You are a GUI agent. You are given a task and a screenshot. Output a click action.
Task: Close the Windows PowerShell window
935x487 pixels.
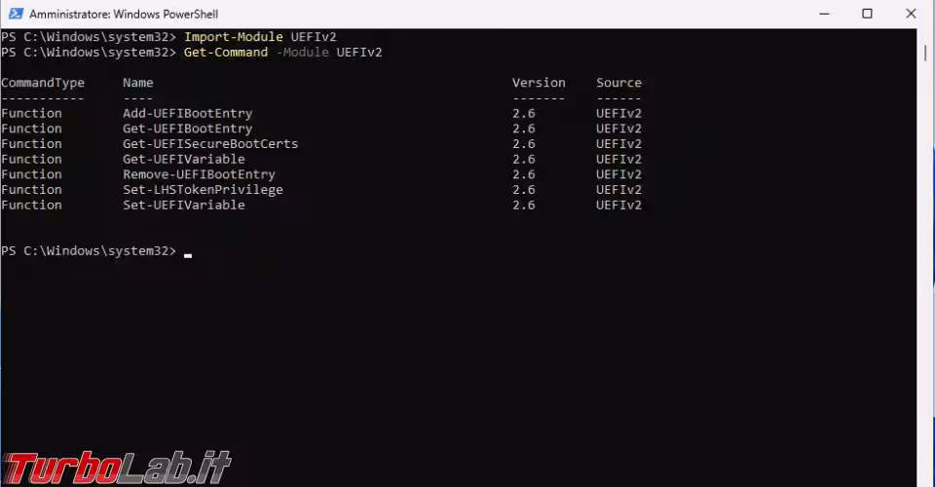tap(911, 14)
